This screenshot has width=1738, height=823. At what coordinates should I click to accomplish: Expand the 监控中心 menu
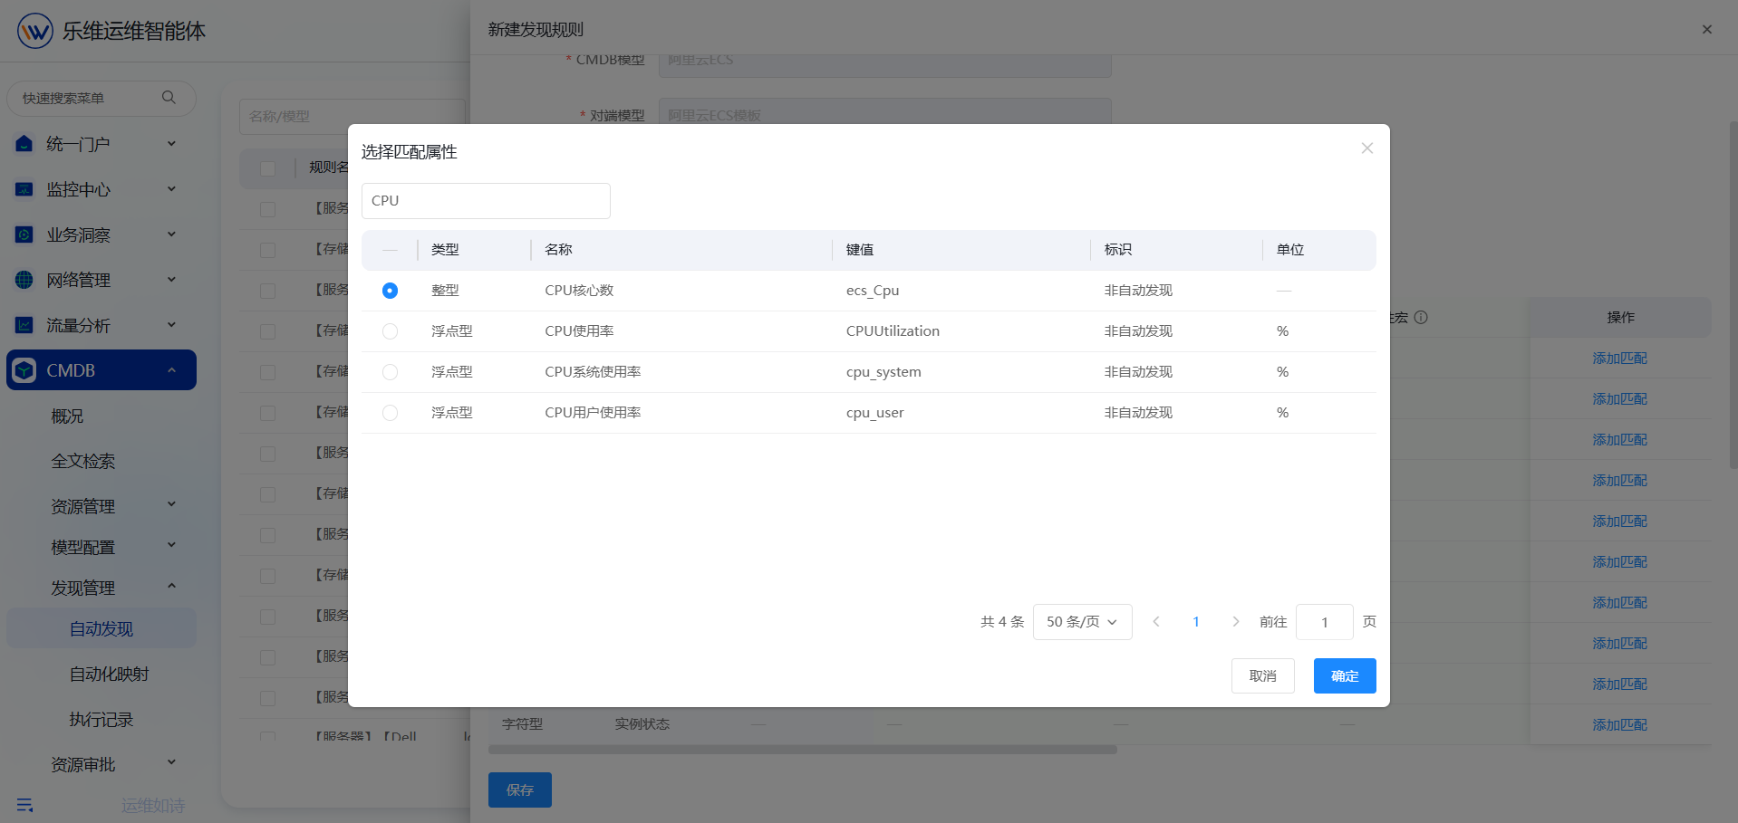coord(171,188)
